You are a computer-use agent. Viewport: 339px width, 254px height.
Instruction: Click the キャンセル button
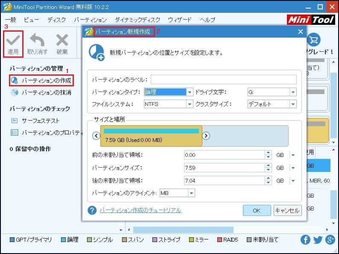(288, 210)
